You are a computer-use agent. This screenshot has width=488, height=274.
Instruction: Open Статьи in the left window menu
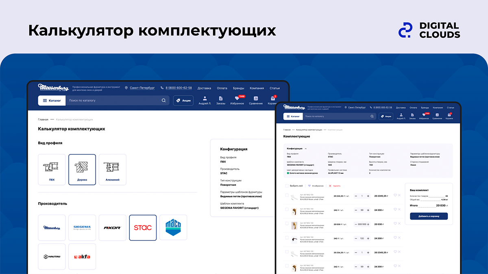[x=274, y=88]
